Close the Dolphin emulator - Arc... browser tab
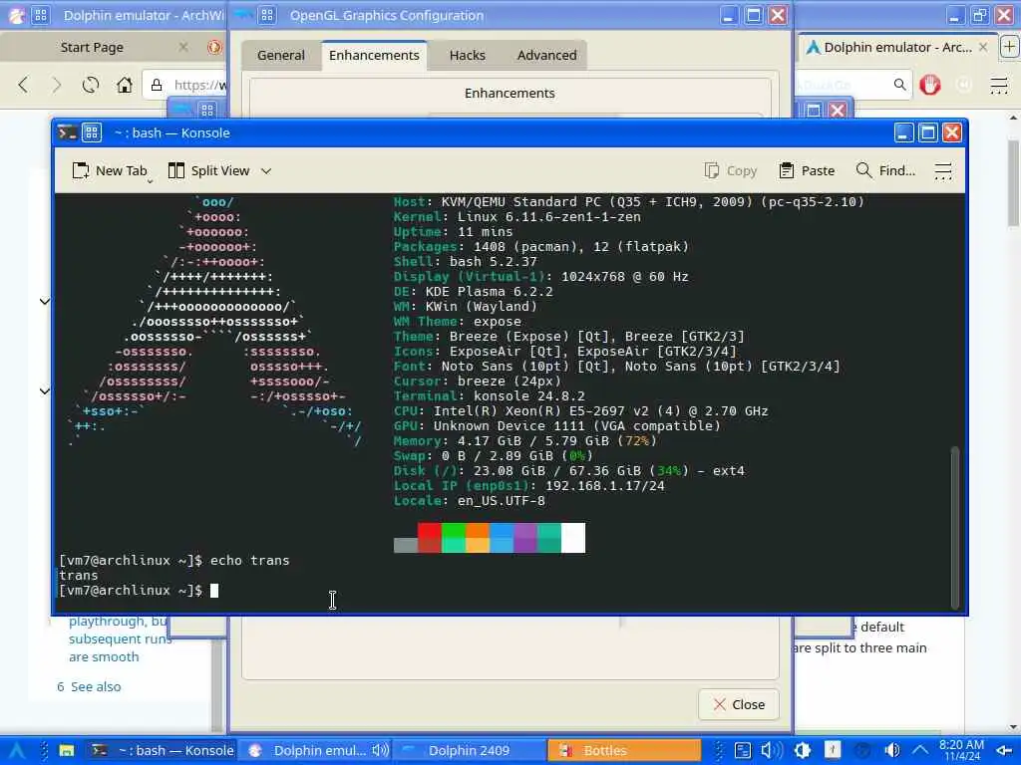This screenshot has width=1021, height=765. pyautogui.click(x=983, y=47)
